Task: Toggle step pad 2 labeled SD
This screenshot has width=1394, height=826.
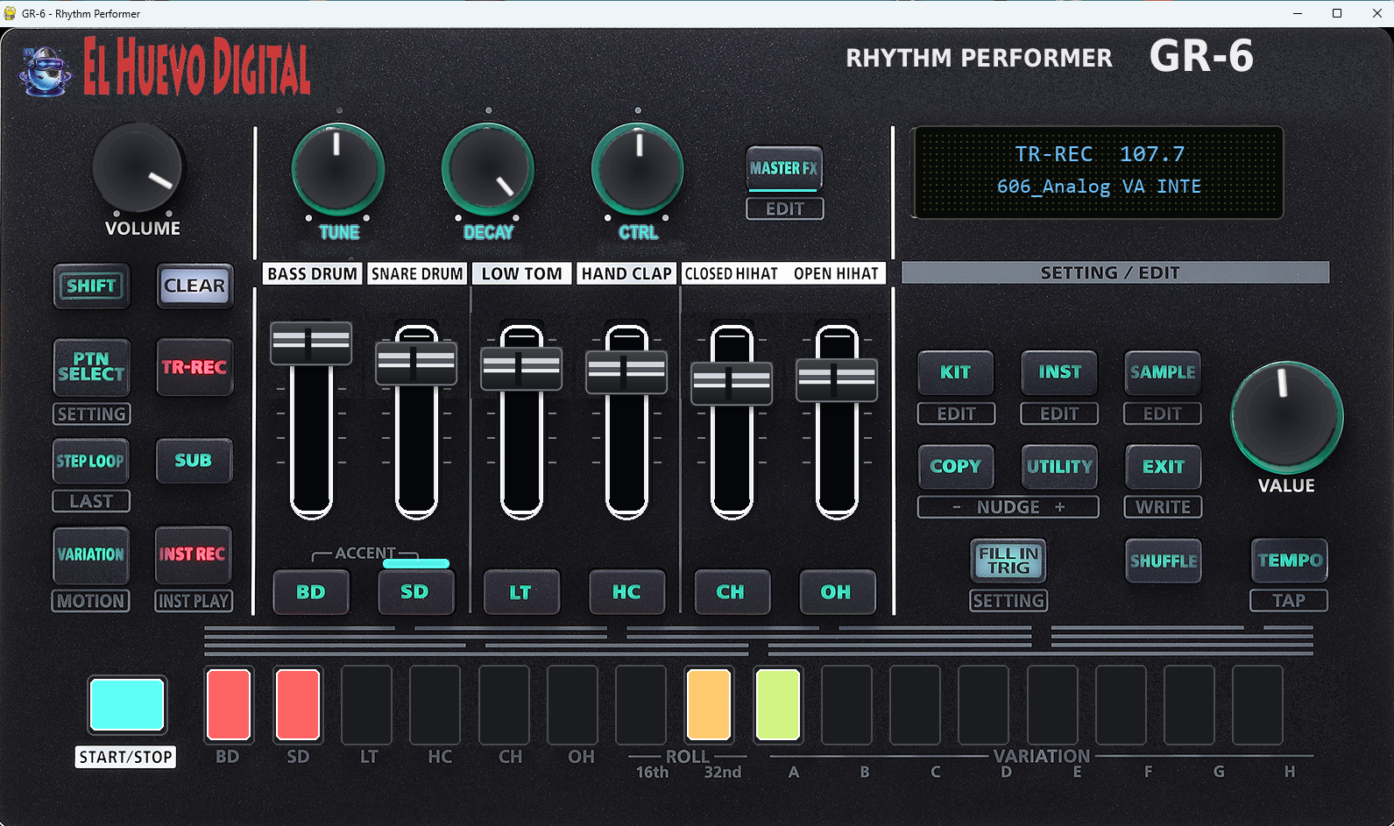Action: click(298, 704)
